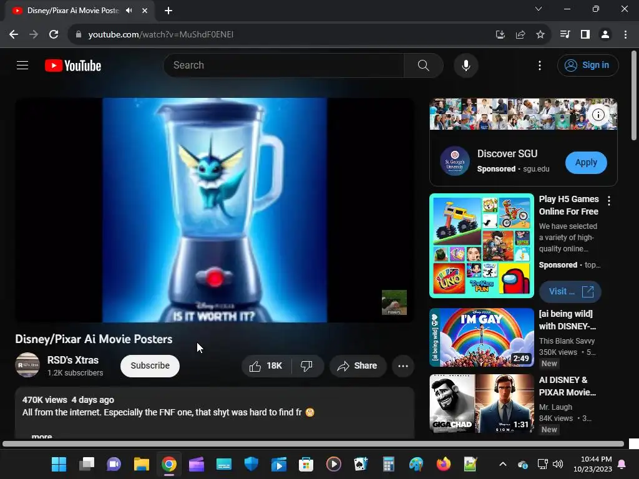639x479 pixels.
Task: Open Microsoft Store from taskbar
Action: tap(306, 464)
